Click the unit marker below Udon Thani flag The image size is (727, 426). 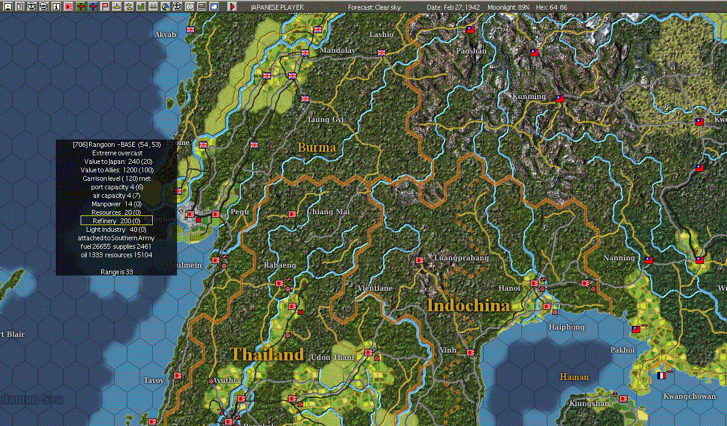377,358
